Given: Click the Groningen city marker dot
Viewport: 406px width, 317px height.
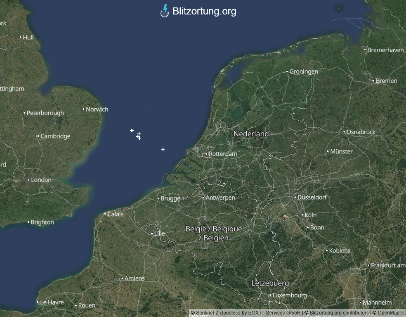Looking at the screenshot, I should click(x=287, y=72).
